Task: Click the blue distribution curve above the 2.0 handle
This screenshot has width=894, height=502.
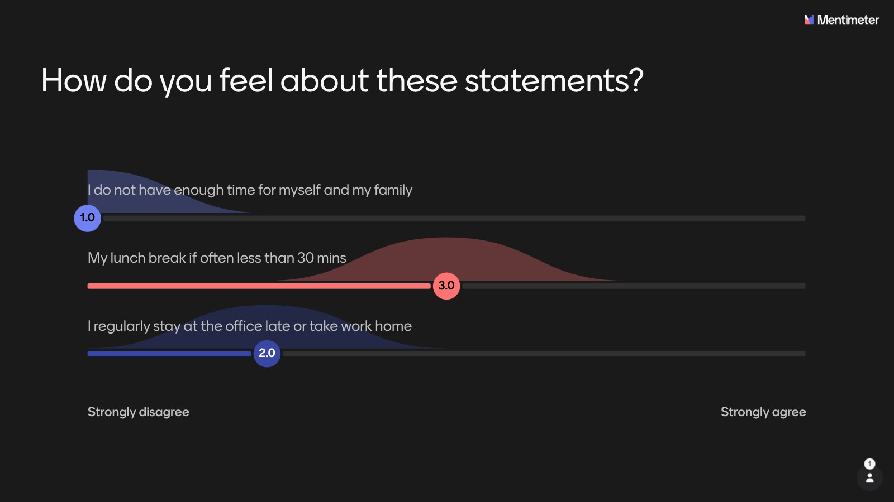Action: coord(267,312)
